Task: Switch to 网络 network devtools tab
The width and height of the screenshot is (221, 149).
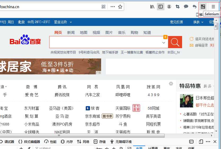Action: click(83, 142)
